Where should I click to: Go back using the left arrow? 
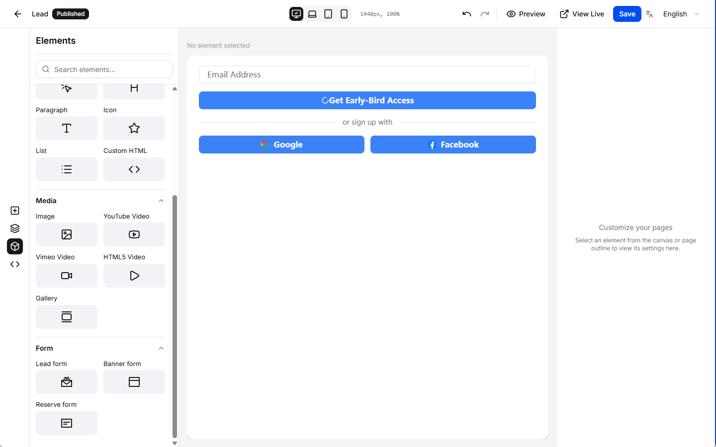(x=18, y=14)
